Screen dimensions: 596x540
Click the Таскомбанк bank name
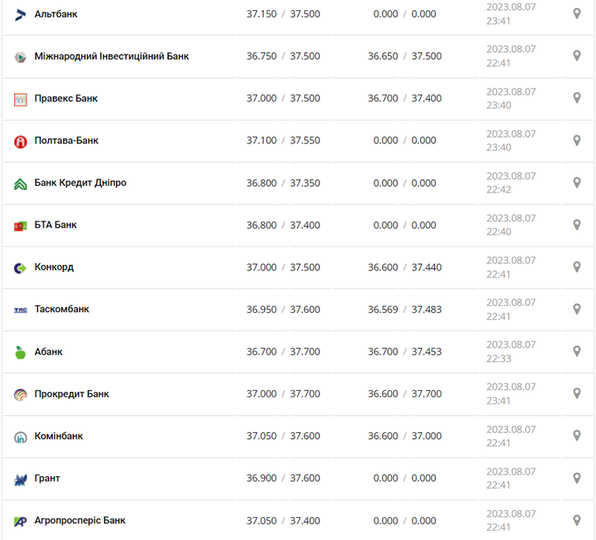tap(61, 309)
